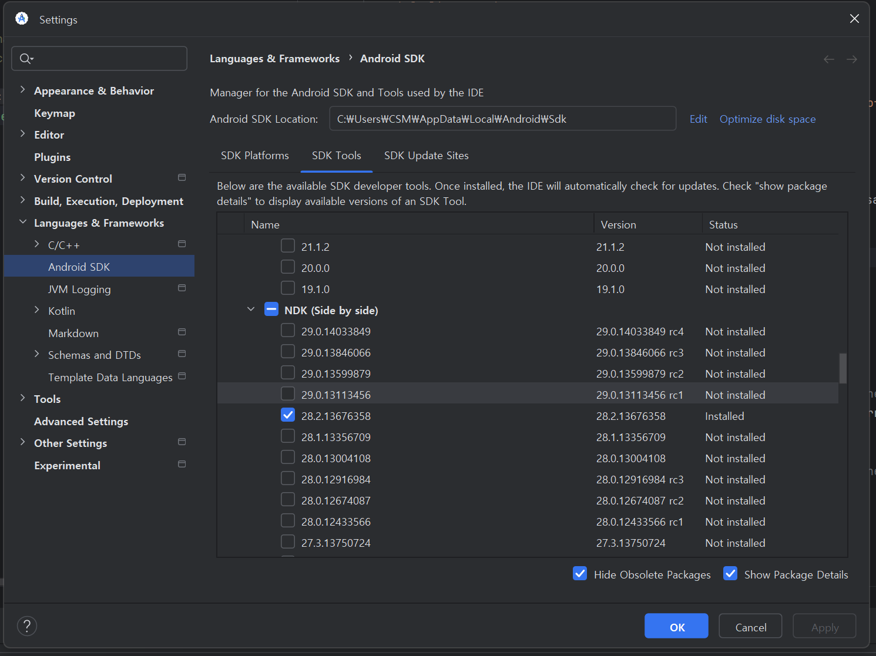Open JVM Logging settings
The width and height of the screenshot is (876, 656).
pos(79,290)
